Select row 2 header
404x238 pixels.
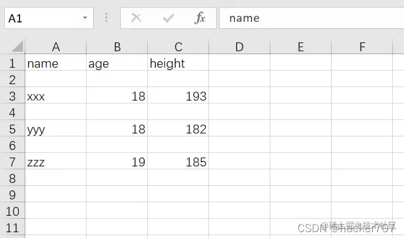click(12, 80)
